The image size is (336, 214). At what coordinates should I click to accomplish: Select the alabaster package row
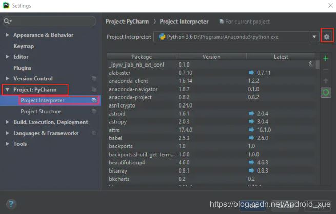click(211, 73)
